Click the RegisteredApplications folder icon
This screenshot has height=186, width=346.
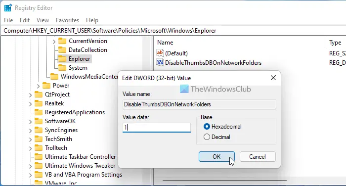tap(39, 112)
